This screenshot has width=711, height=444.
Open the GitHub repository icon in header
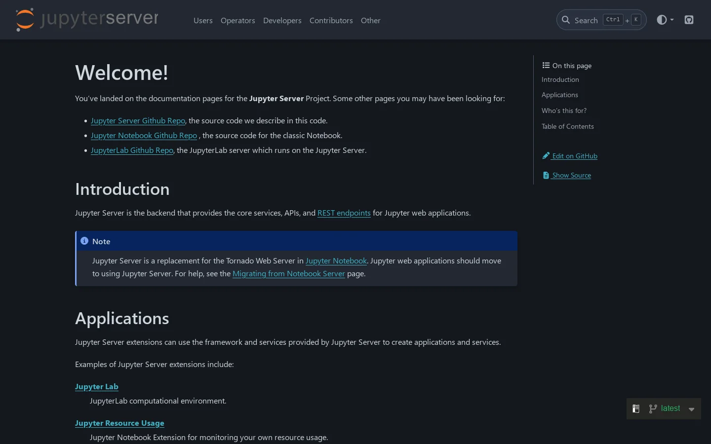coord(689,20)
